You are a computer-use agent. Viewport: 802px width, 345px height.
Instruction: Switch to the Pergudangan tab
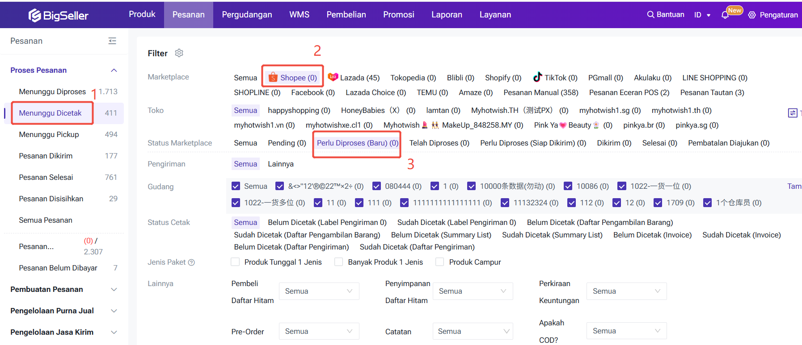click(247, 15)
